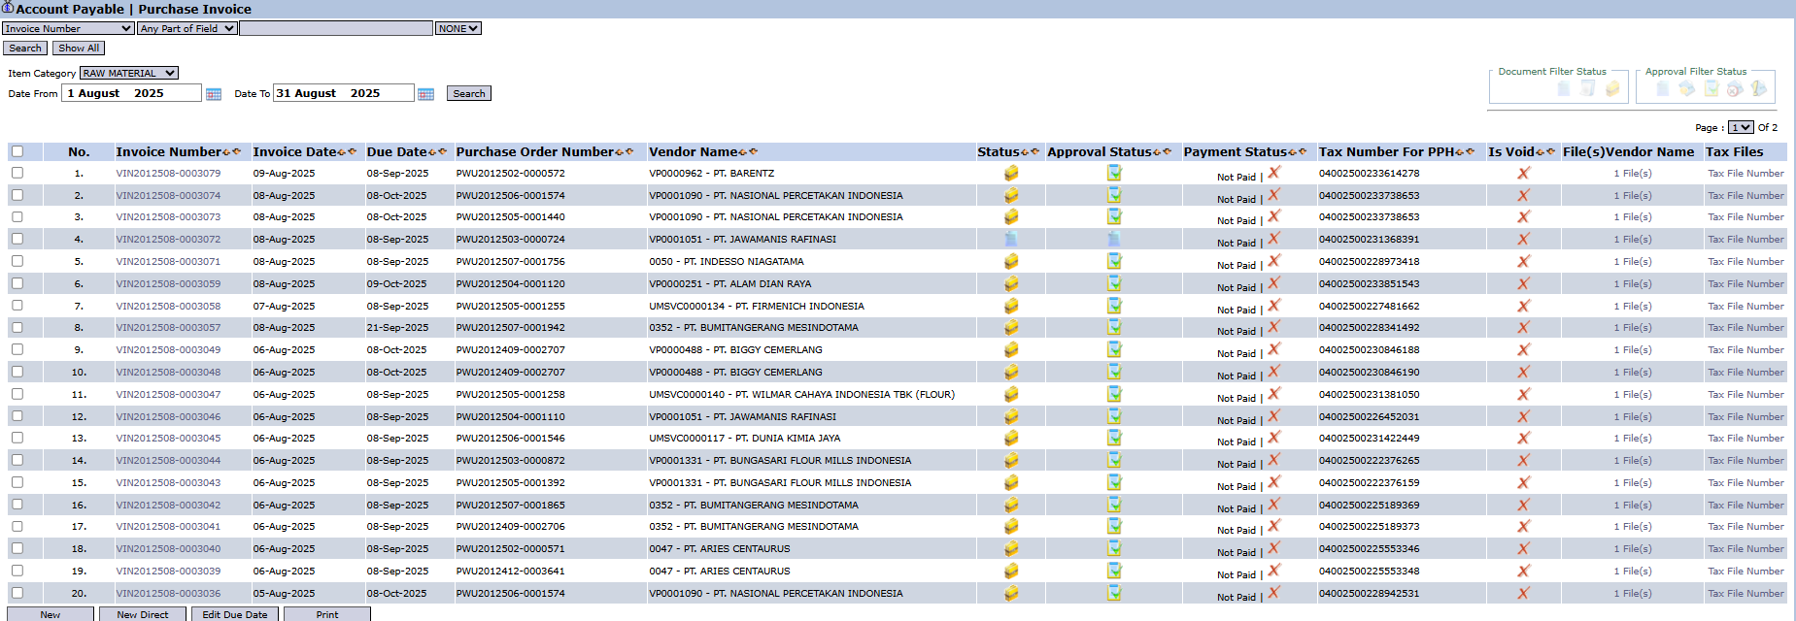Open the page number dropdown

[x=1741, y=127]
